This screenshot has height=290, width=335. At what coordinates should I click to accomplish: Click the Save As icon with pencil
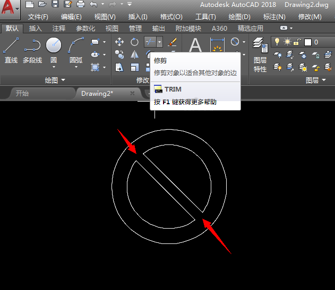coord(68,4)
